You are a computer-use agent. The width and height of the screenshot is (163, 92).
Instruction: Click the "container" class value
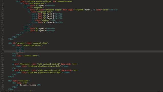click(24, 81)
